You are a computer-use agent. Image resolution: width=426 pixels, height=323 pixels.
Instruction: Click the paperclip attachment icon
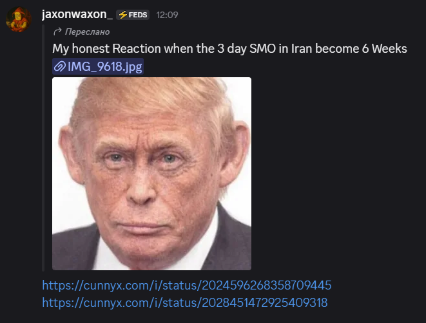click(59, 66)
